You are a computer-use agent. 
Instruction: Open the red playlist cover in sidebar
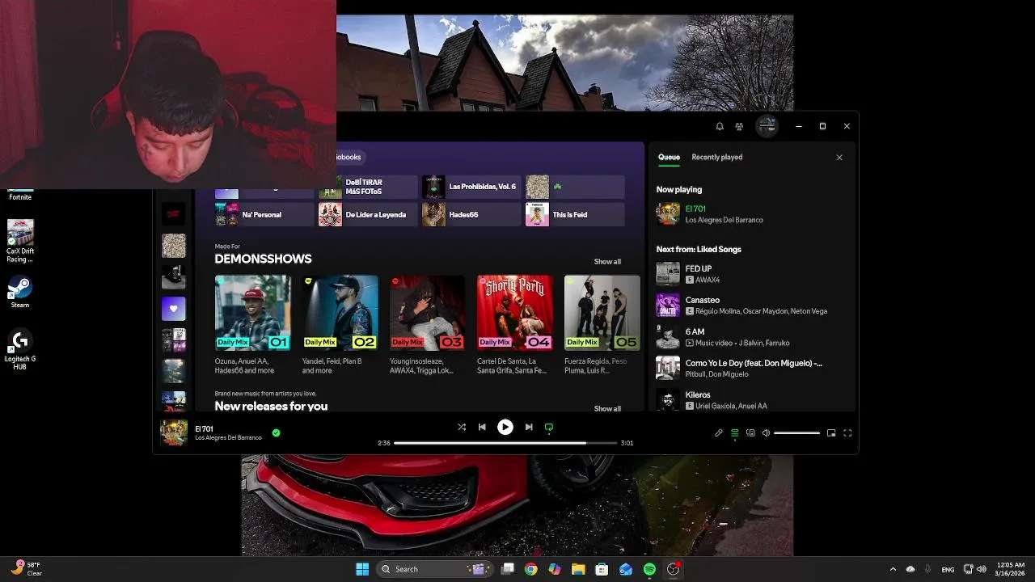click(x=173, y=213)
